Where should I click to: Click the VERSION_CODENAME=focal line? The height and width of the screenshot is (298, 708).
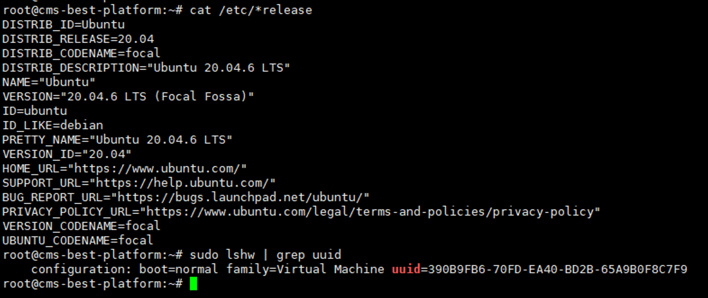[81, 226]
